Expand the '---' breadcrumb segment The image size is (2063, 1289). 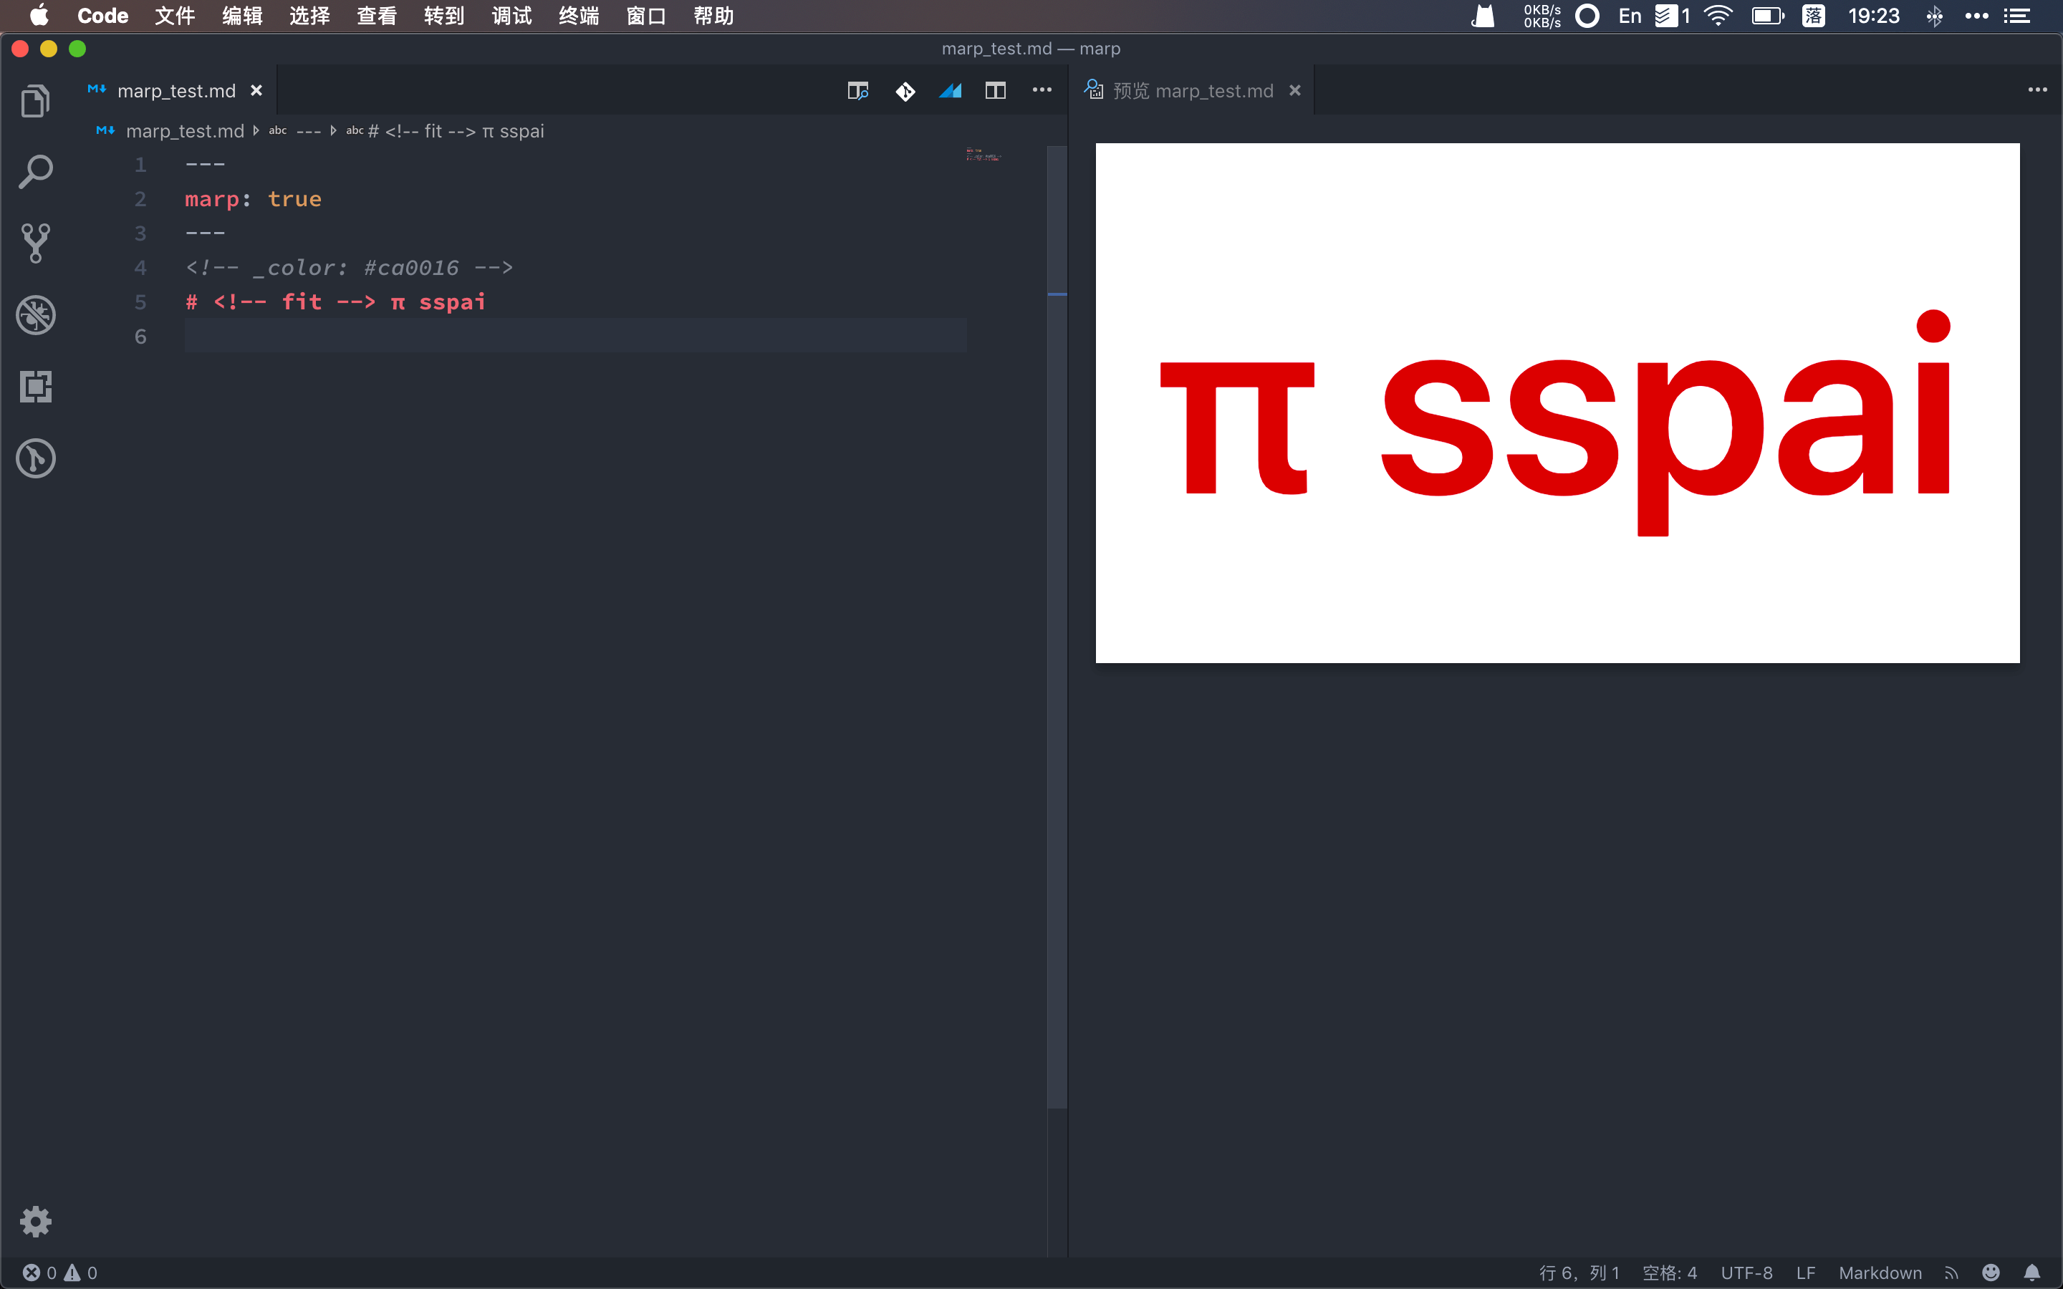coord(308,131)
